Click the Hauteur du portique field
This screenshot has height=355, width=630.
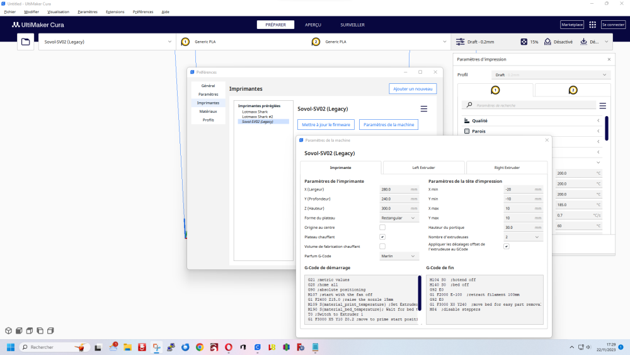[523, 228]
